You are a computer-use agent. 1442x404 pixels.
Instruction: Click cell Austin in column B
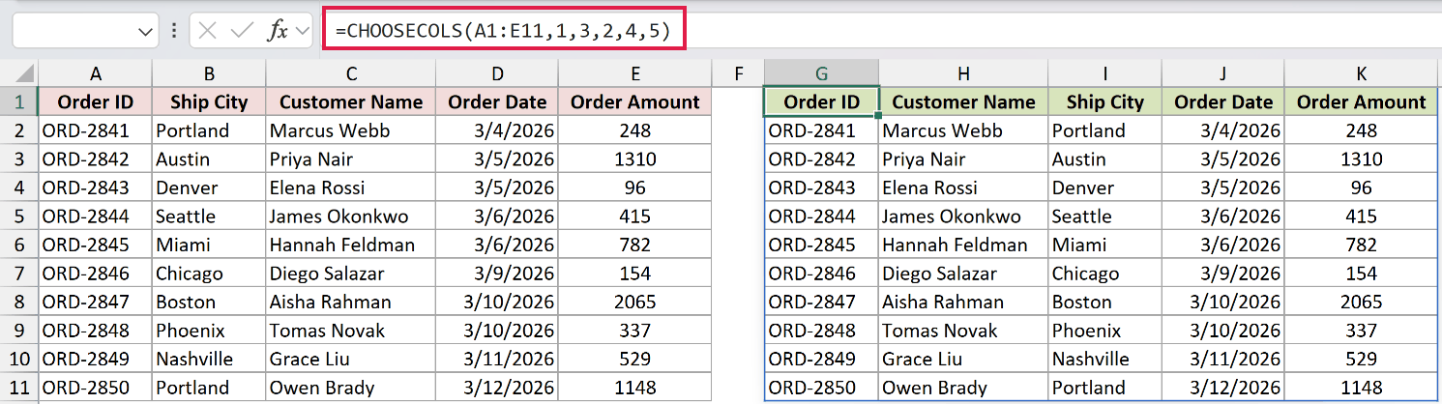(x=209, y=159)
